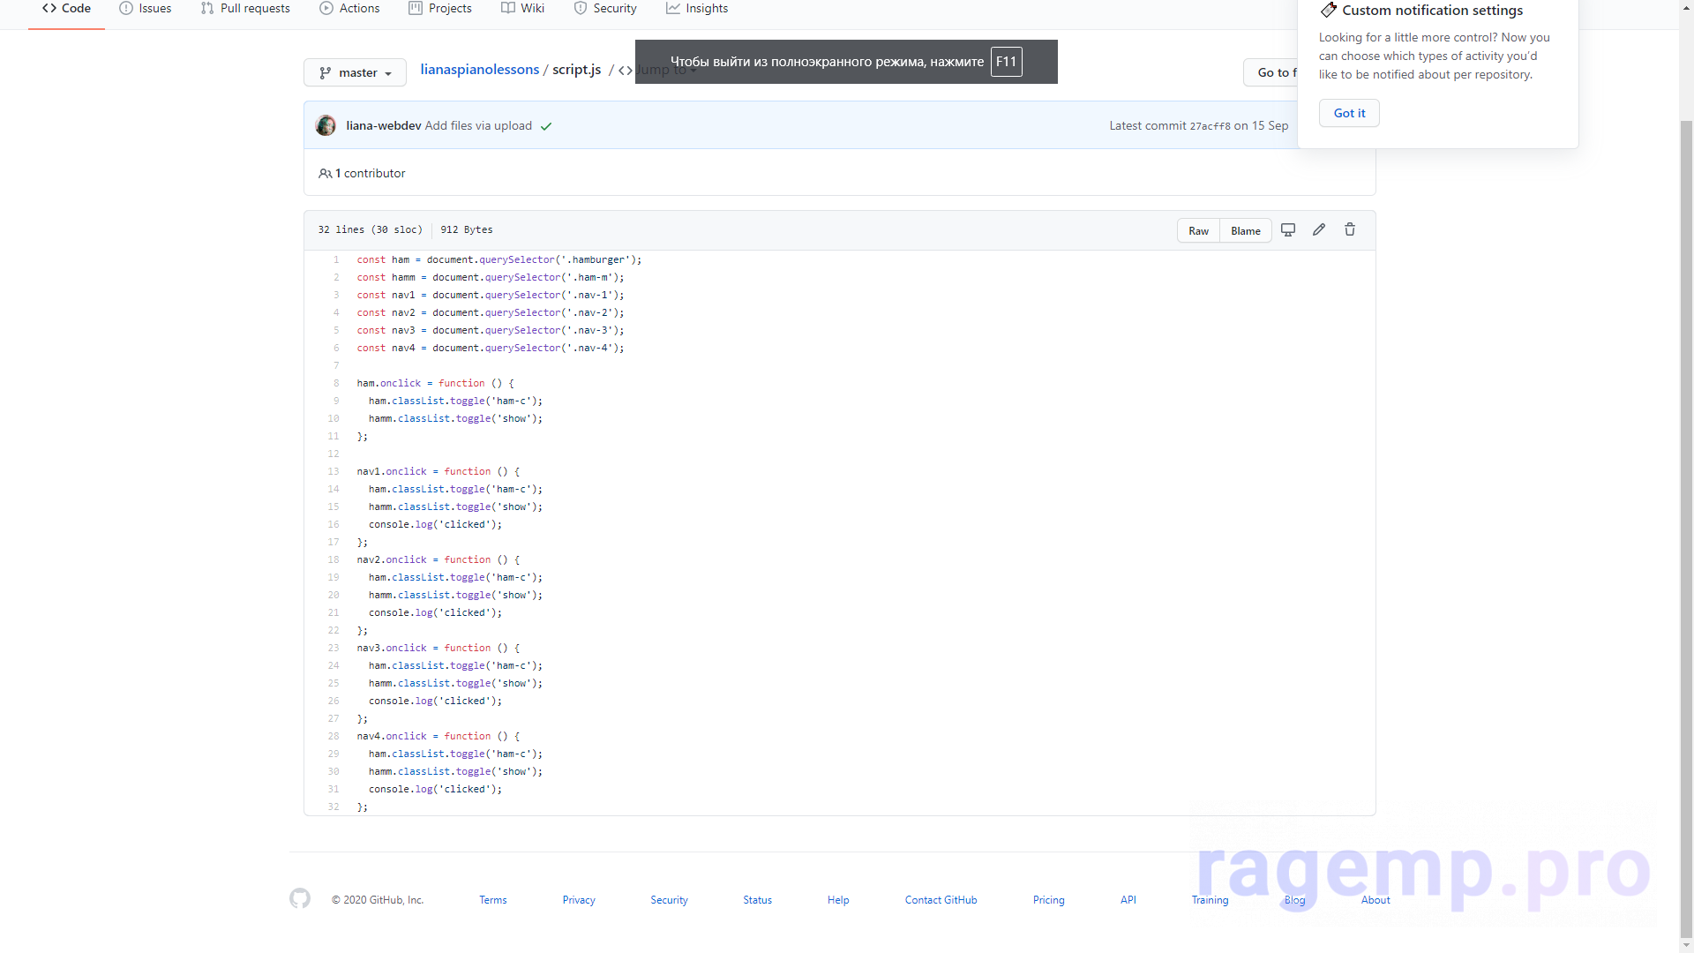Screen dimensions: 1694x953
Task: Open the Training footer link
Action: tap(1210, 900)
